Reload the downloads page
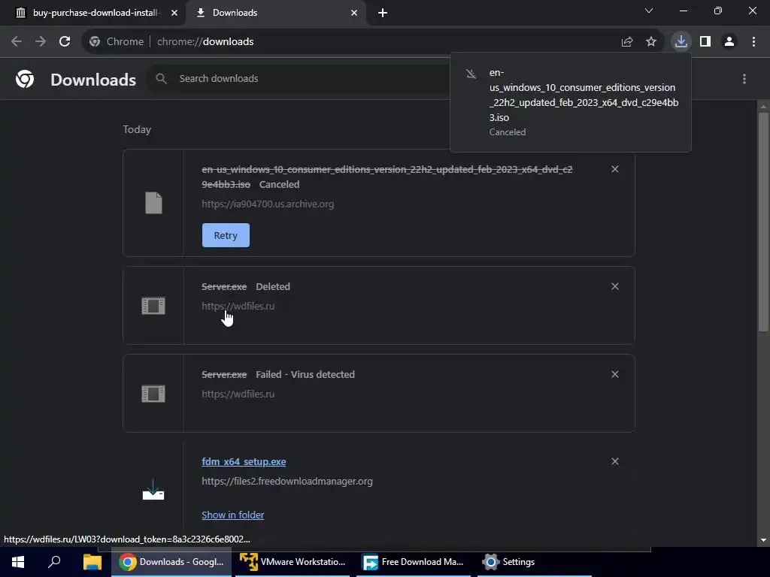The height and width of the screenshot is (577, 770). [x=65, y=42]
